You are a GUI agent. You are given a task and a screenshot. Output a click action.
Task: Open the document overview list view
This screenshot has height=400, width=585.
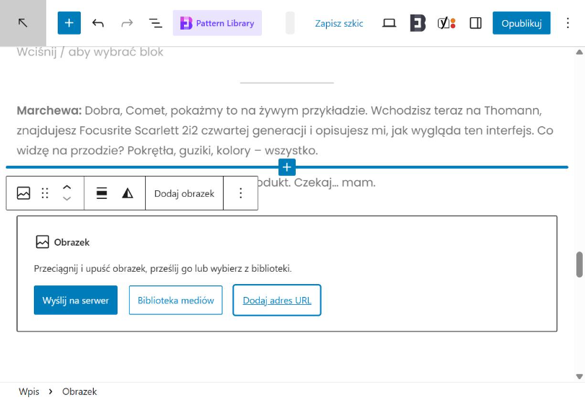(156, 23)
